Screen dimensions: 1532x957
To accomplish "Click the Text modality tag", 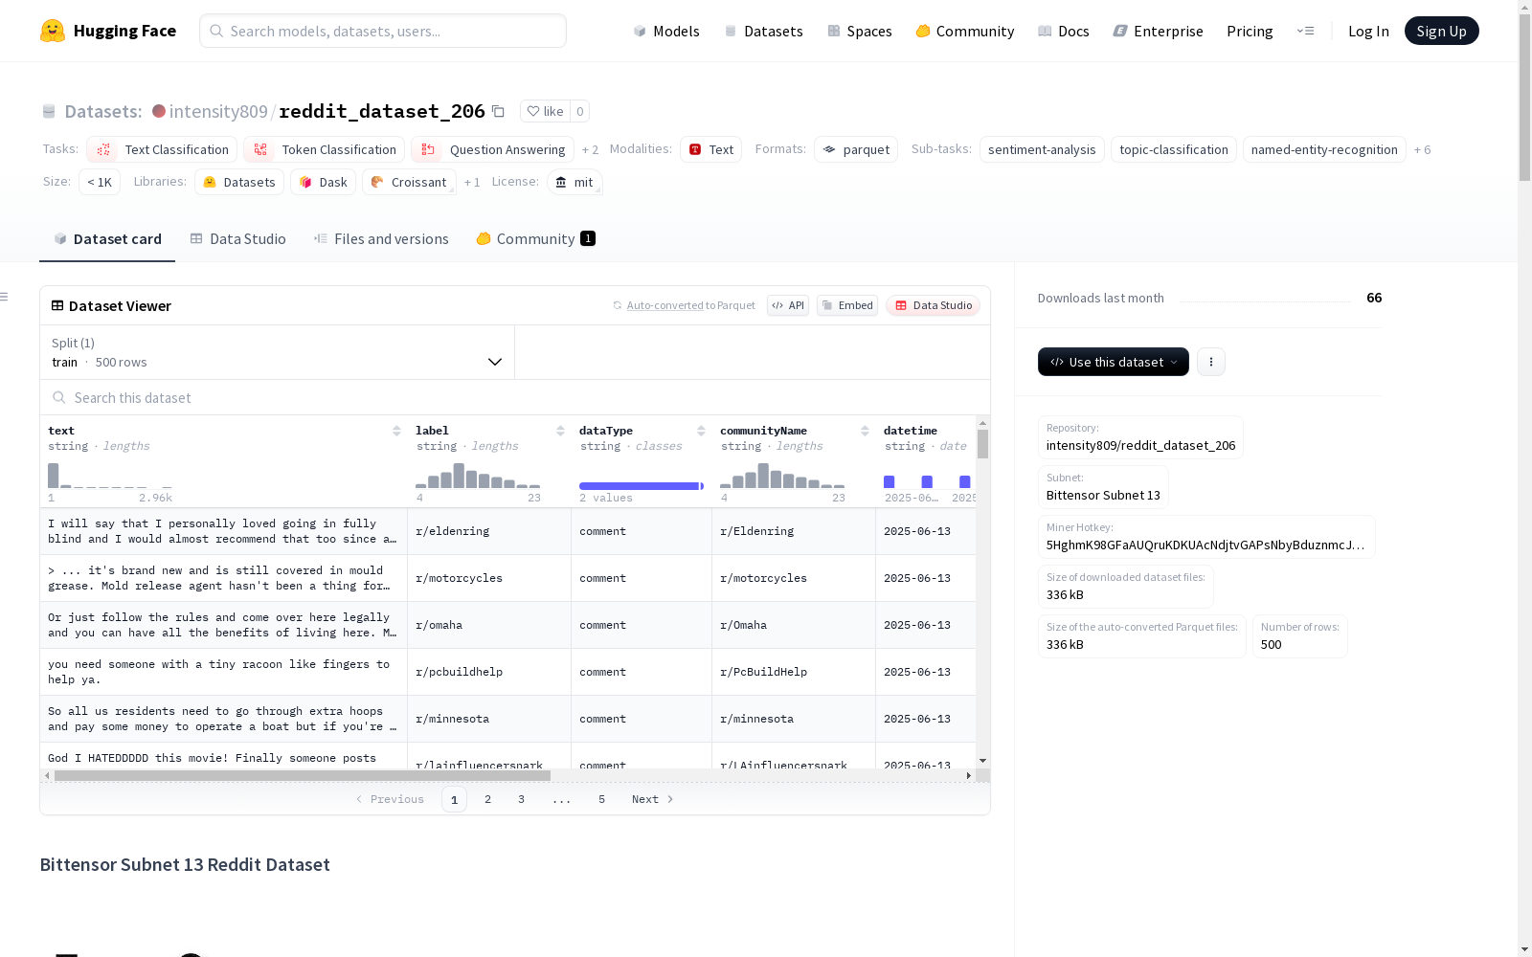I will pyautogui.click(x=710, y=149).
